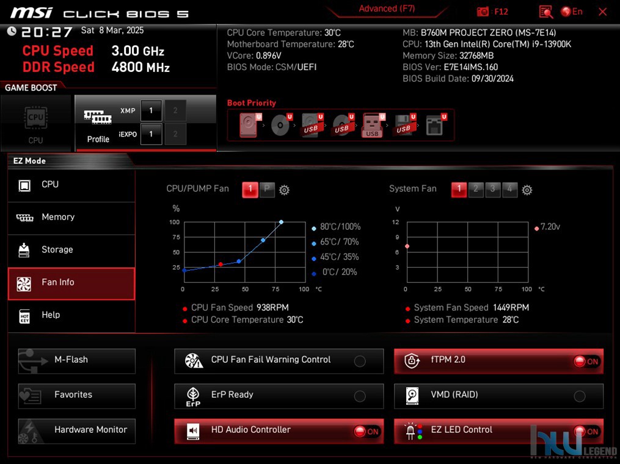Select System Fan tab 1
The width and height of the screenshot is (620, 464).
tap(459, 190)
